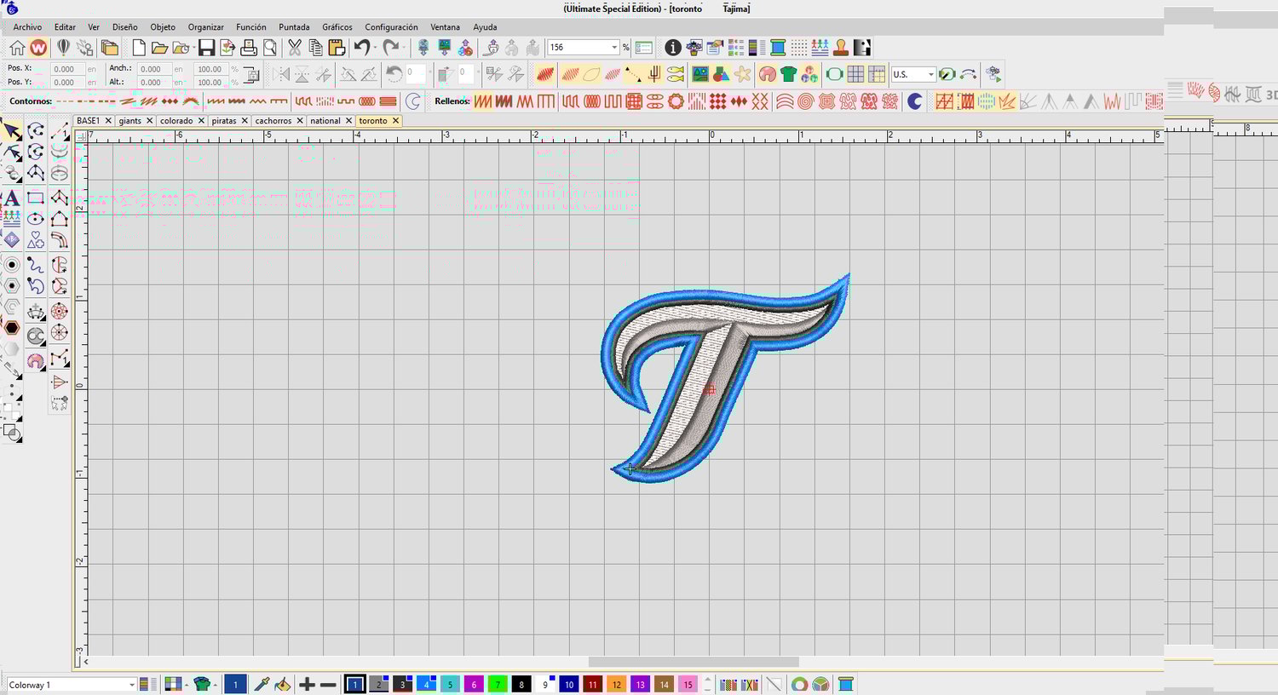Click the green thread spool icon

(x=778, y=48)
